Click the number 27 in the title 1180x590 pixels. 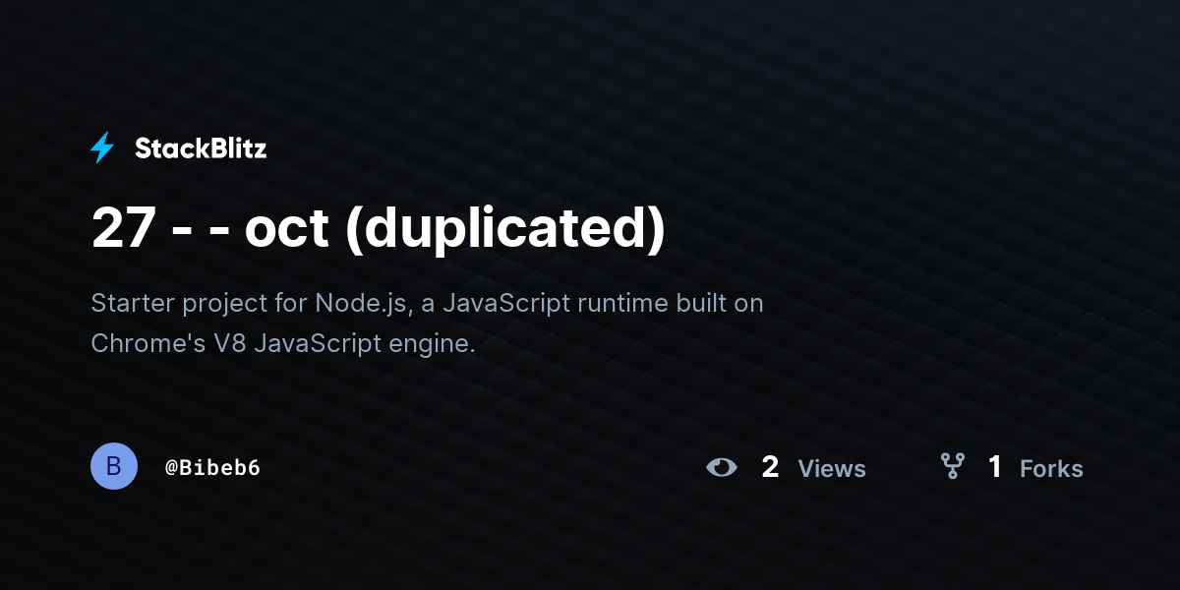pos(123,229)
